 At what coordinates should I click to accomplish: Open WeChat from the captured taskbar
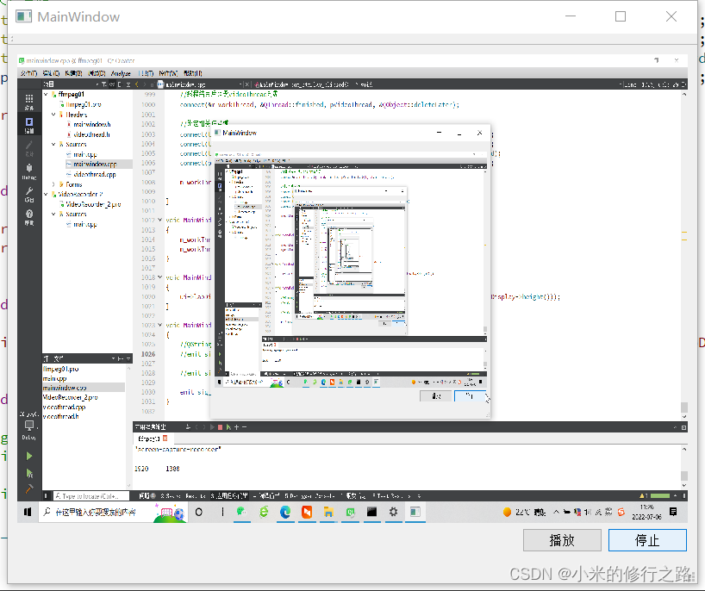point(242,512)
